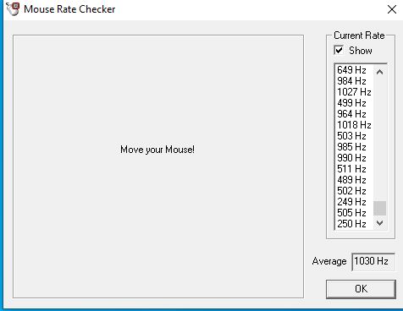
Task: Click the Mouse Rate Checker title text
Action: click(69, 9)
